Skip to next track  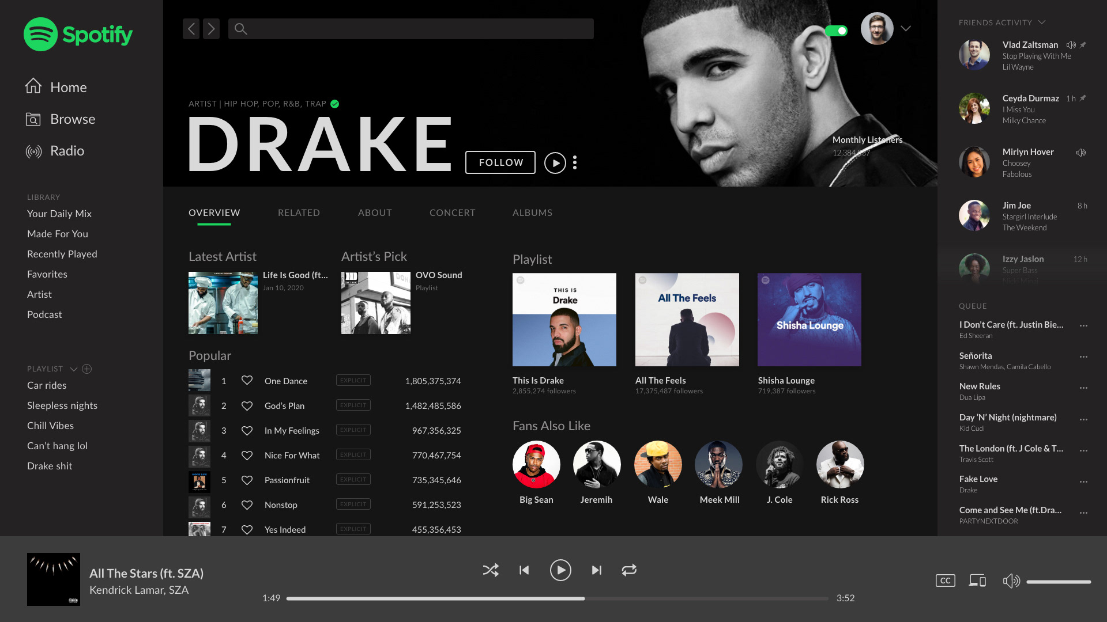[597, 570]
